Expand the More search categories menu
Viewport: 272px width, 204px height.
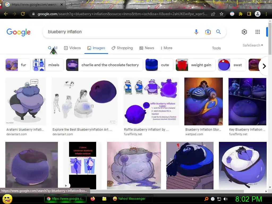tap(166, 48)
